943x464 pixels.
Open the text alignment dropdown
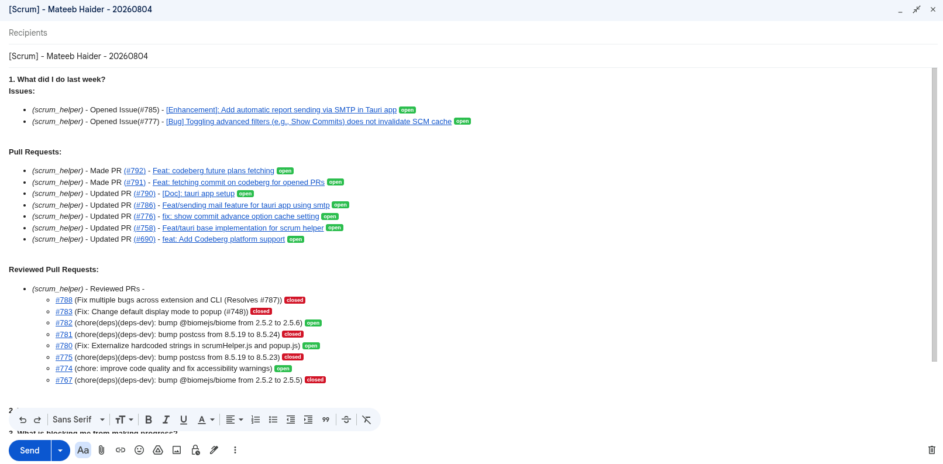[x=234, y=420]
